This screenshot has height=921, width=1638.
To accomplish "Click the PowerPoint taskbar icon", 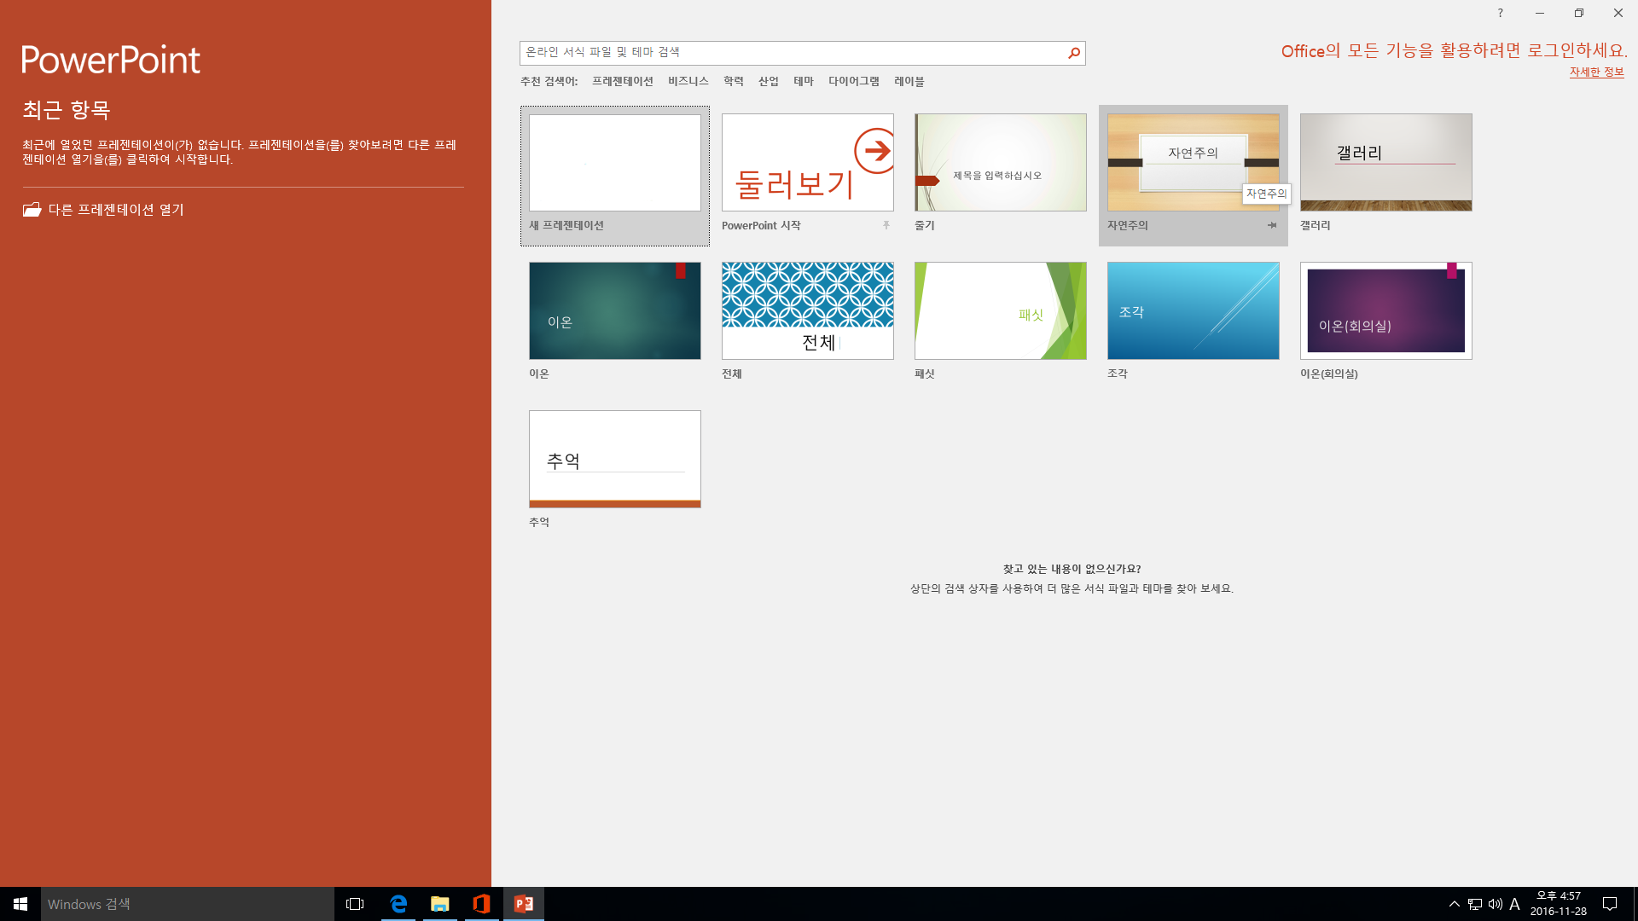I will (524, 904).
